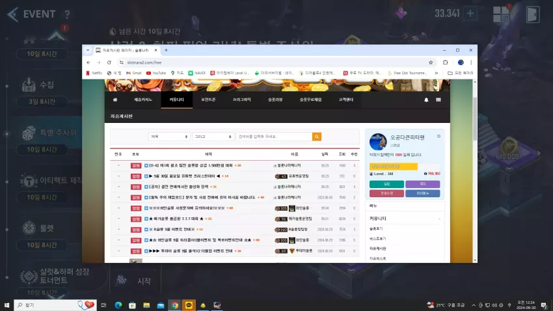Viewport: 553px width, 311px height.
Task: Open the site notification bell icon
Action: (x=426, y=100)
